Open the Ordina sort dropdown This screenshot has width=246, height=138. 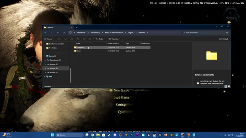(x=100, y=39)
